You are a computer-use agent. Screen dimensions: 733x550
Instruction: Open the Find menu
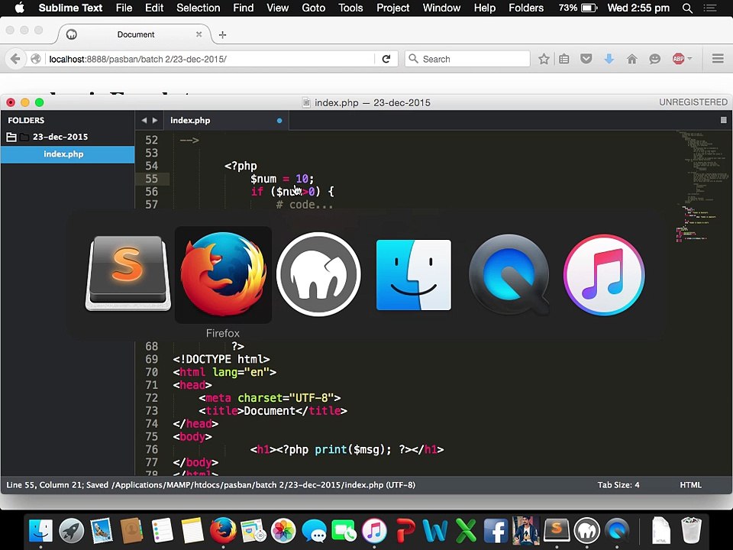pos(243,8)
